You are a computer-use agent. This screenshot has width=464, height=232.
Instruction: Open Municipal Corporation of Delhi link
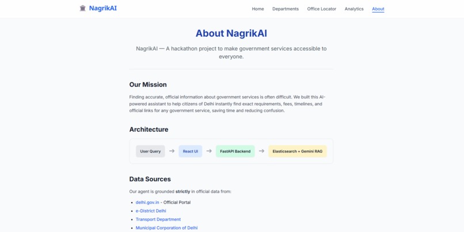[x=166, y=228]
